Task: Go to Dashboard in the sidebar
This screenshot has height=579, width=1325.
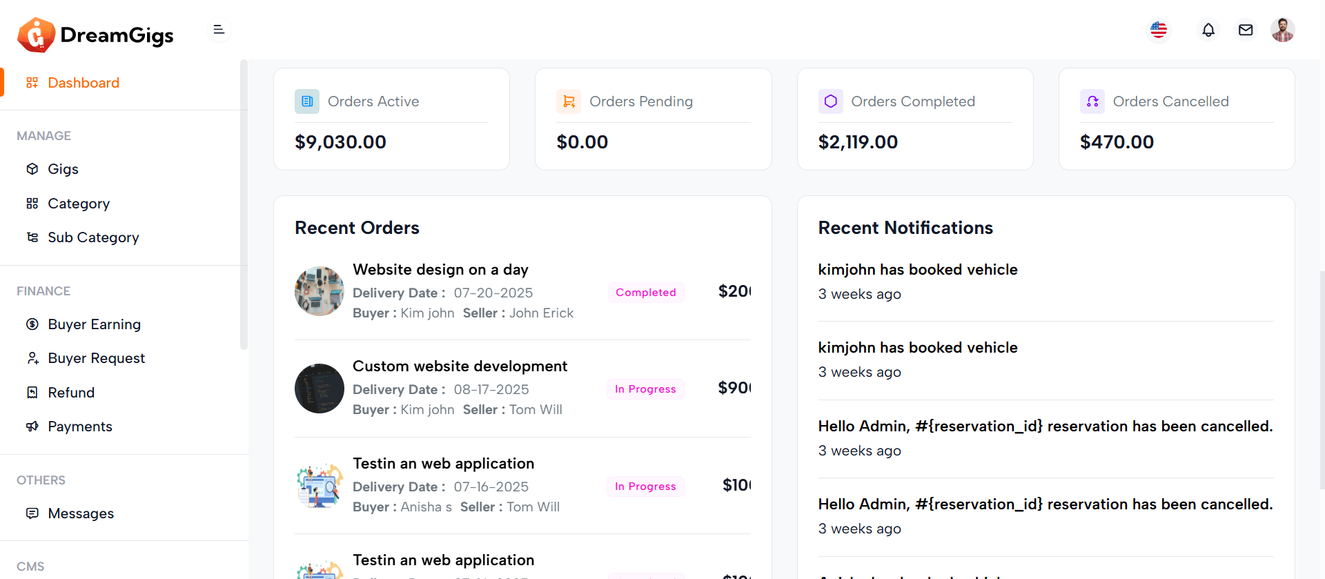Action: click(x=84, y=83)
